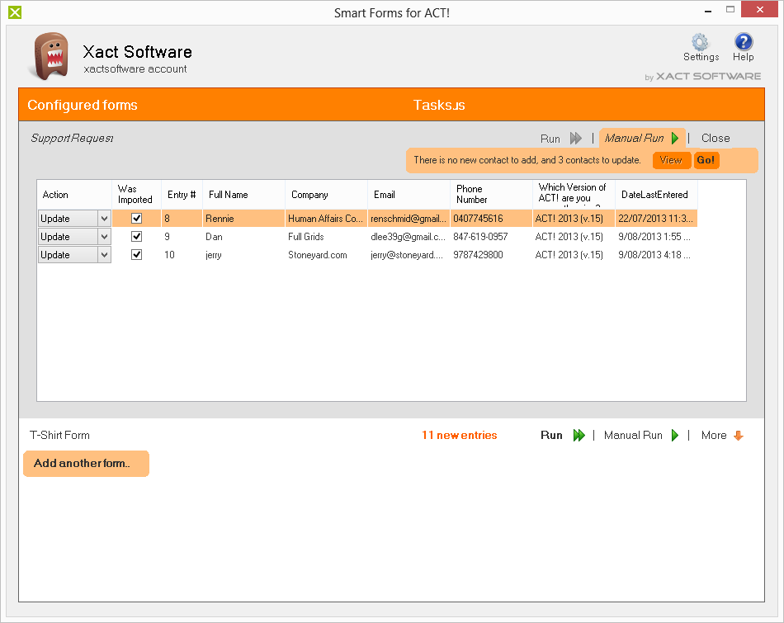784x623 pixels.
Task: Close the Support Request panel
Action: (x=716, y=138)
